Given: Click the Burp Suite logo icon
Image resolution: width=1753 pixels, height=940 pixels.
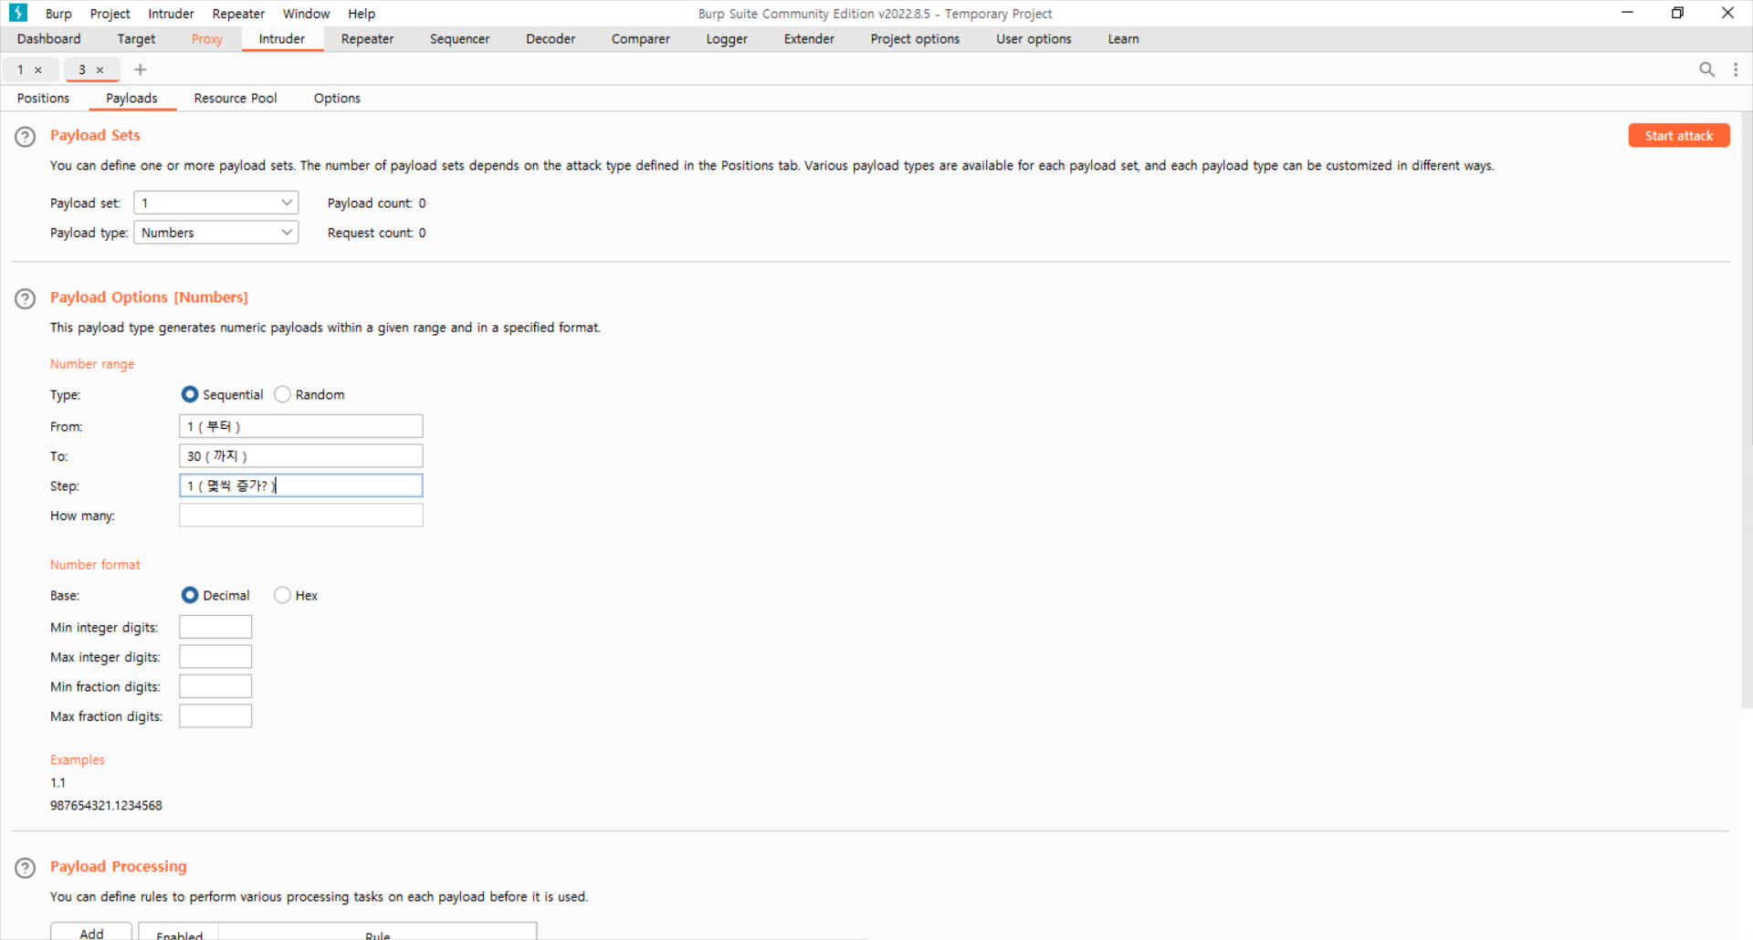Looking at the screenshot, I should pyautogui.click(x=17, y=13).
